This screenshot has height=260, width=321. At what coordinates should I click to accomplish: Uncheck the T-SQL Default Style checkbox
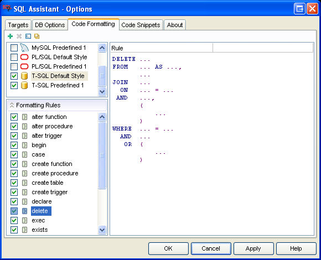pyautogui.click(x=14, y=76)
